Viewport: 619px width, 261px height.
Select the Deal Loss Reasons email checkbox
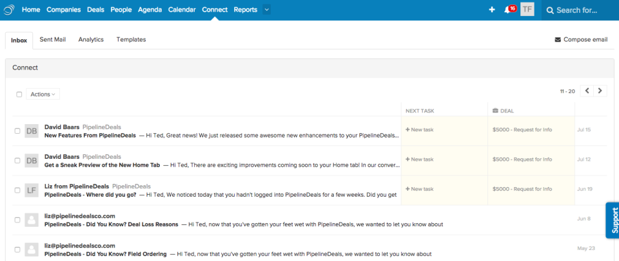pos(17,220)
